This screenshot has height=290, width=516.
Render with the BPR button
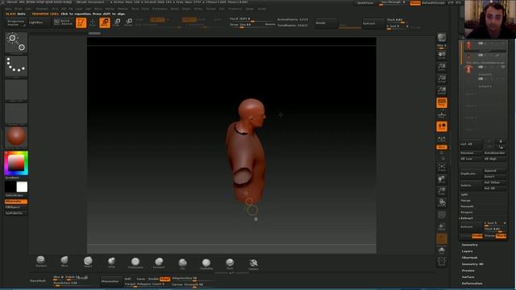coord(442,39)
